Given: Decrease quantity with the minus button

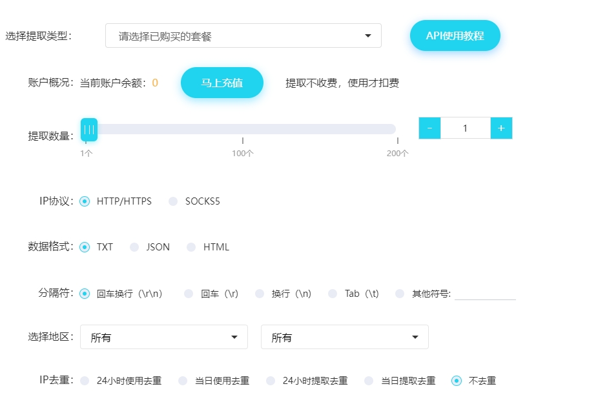Looking at the screenshot, I should tap(430, 128).
